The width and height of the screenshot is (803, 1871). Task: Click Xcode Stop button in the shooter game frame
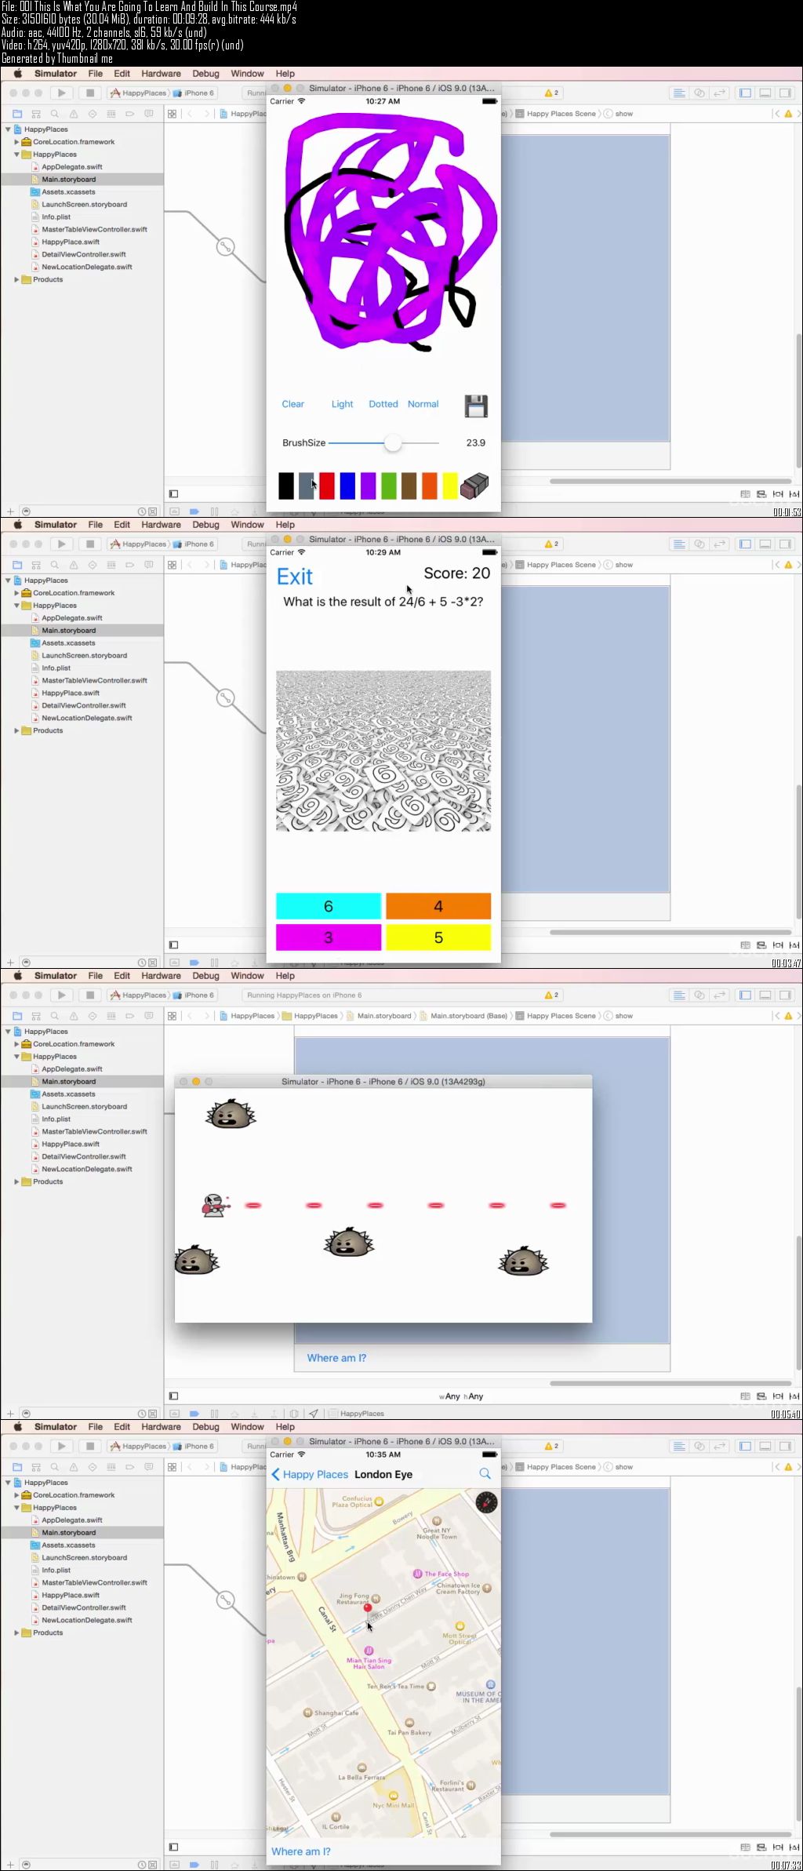click(90, 995)
